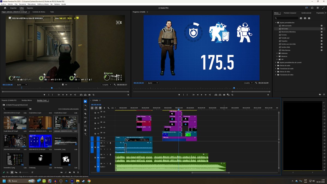Click the search icon in the Project bin
The height and width of the screenshot is (184, 327).
pyautogui.click(x=4, y=109)
